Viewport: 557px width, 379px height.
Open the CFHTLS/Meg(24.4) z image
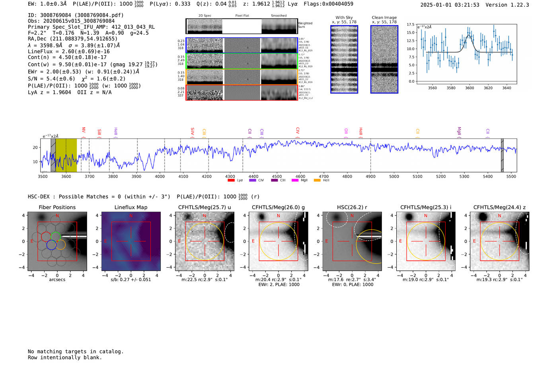500,241
